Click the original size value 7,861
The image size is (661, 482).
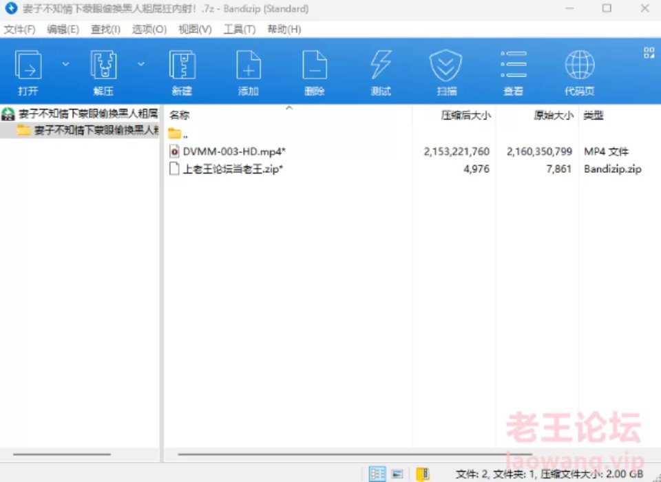pyautogui.click(x=559, y=169)
